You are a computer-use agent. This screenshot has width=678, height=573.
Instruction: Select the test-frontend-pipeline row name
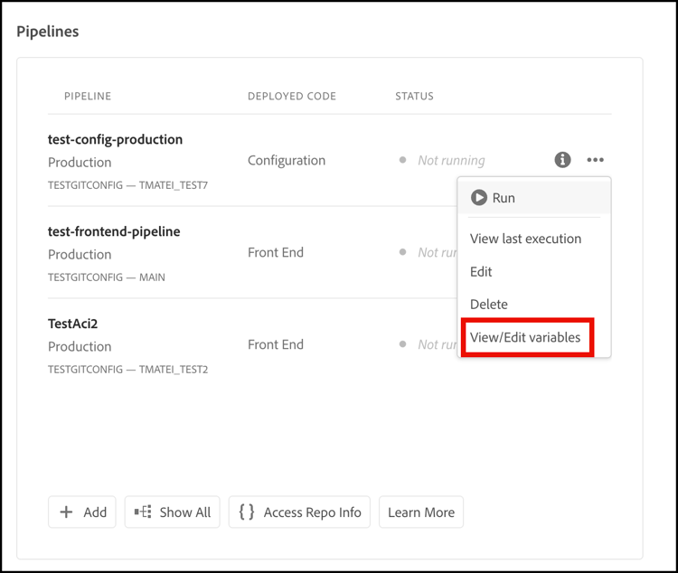114,231
